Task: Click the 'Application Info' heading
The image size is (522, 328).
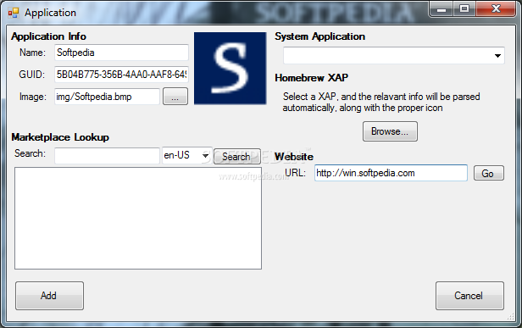Action: click(48, 36)
